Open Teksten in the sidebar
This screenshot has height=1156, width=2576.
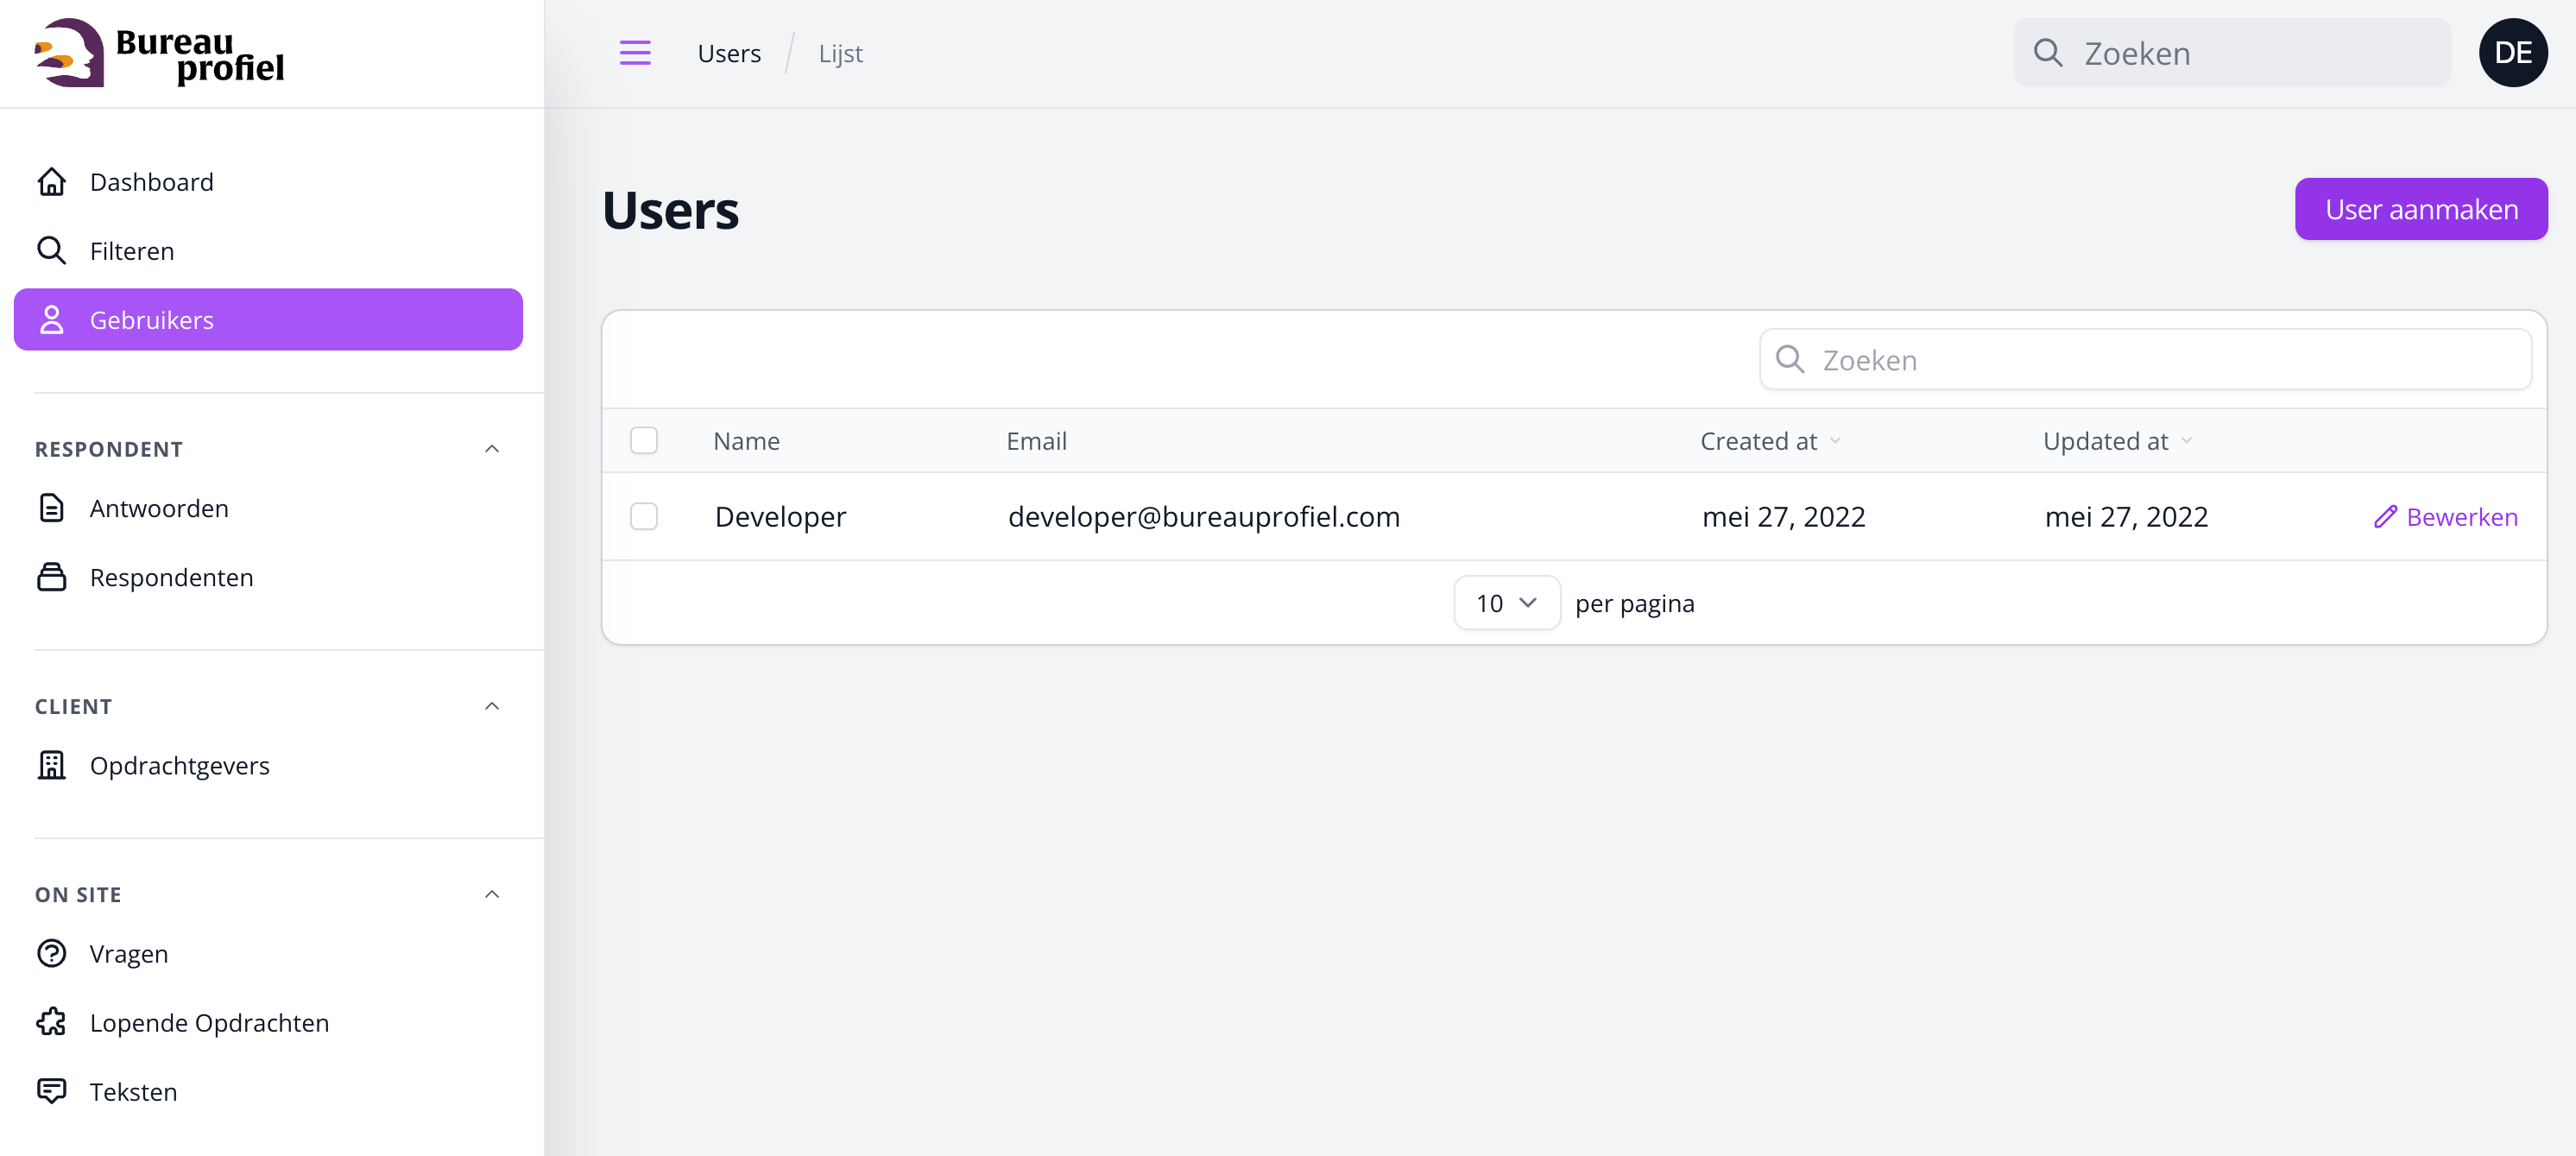click(268, 1091)
